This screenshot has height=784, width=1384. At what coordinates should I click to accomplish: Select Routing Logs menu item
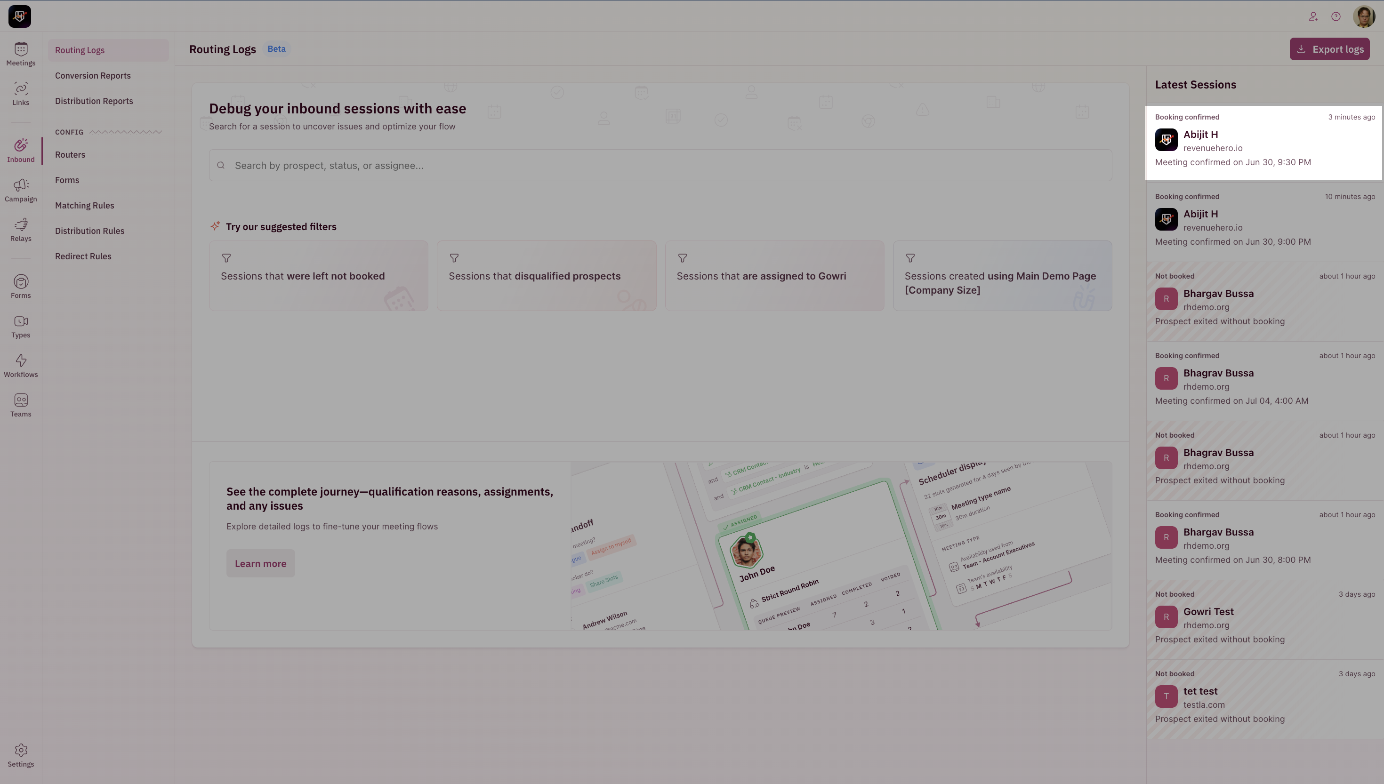point(108,50)
